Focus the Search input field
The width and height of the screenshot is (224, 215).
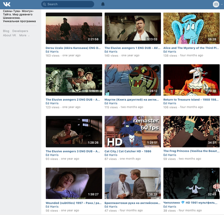click(x=68, y=4)
